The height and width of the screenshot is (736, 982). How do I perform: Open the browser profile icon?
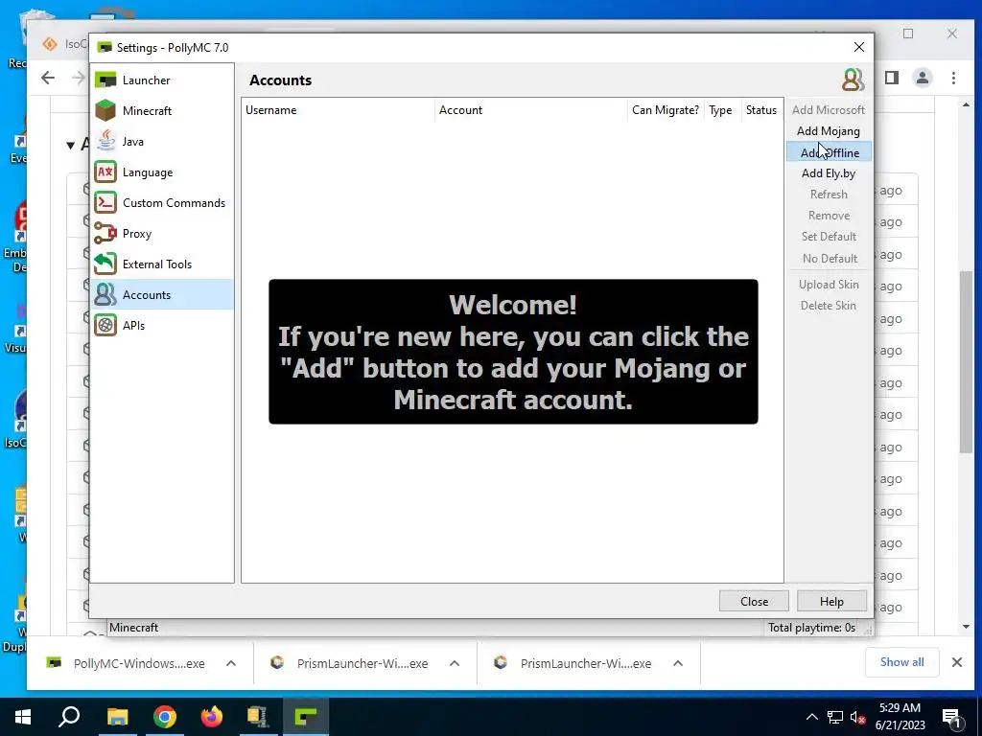pos(923,78)
